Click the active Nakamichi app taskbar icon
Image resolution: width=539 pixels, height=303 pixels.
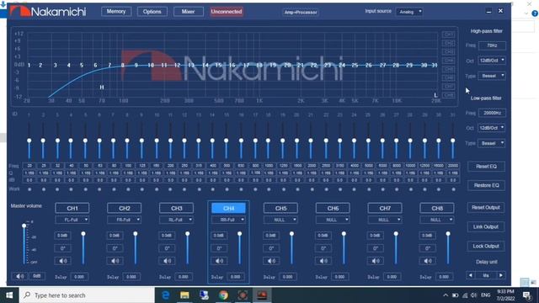pos(262,295)
